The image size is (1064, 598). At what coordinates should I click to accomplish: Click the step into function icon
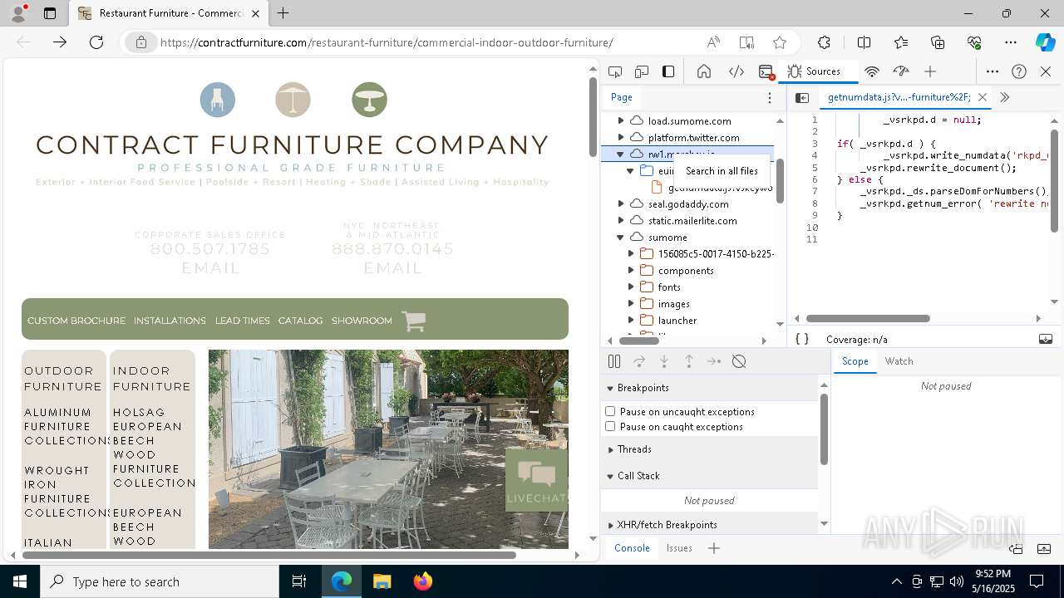click(x=664, y=361)
